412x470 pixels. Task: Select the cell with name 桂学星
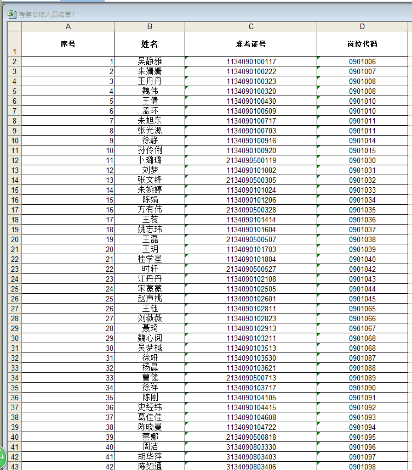[x=150, y=259]
